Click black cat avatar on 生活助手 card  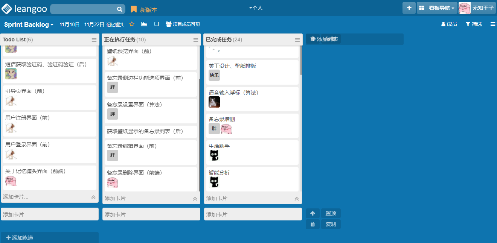tap(214, 155)
